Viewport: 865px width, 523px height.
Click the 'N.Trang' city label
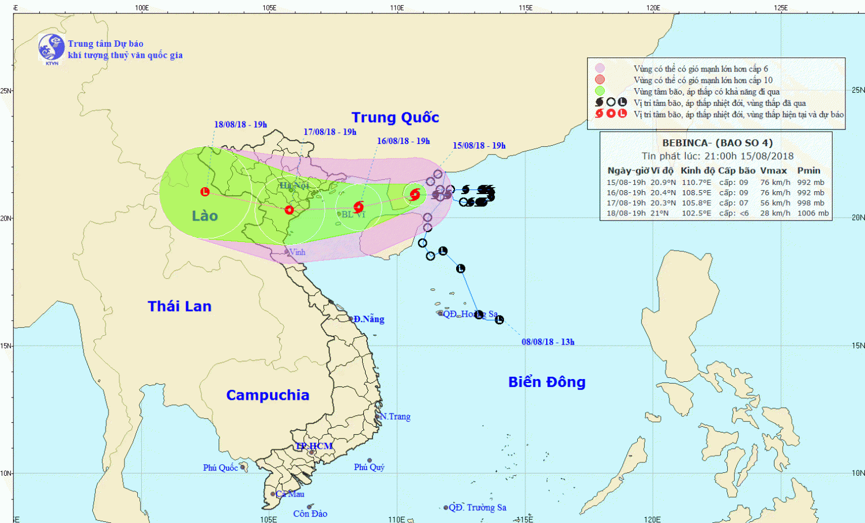coord(395,416)
